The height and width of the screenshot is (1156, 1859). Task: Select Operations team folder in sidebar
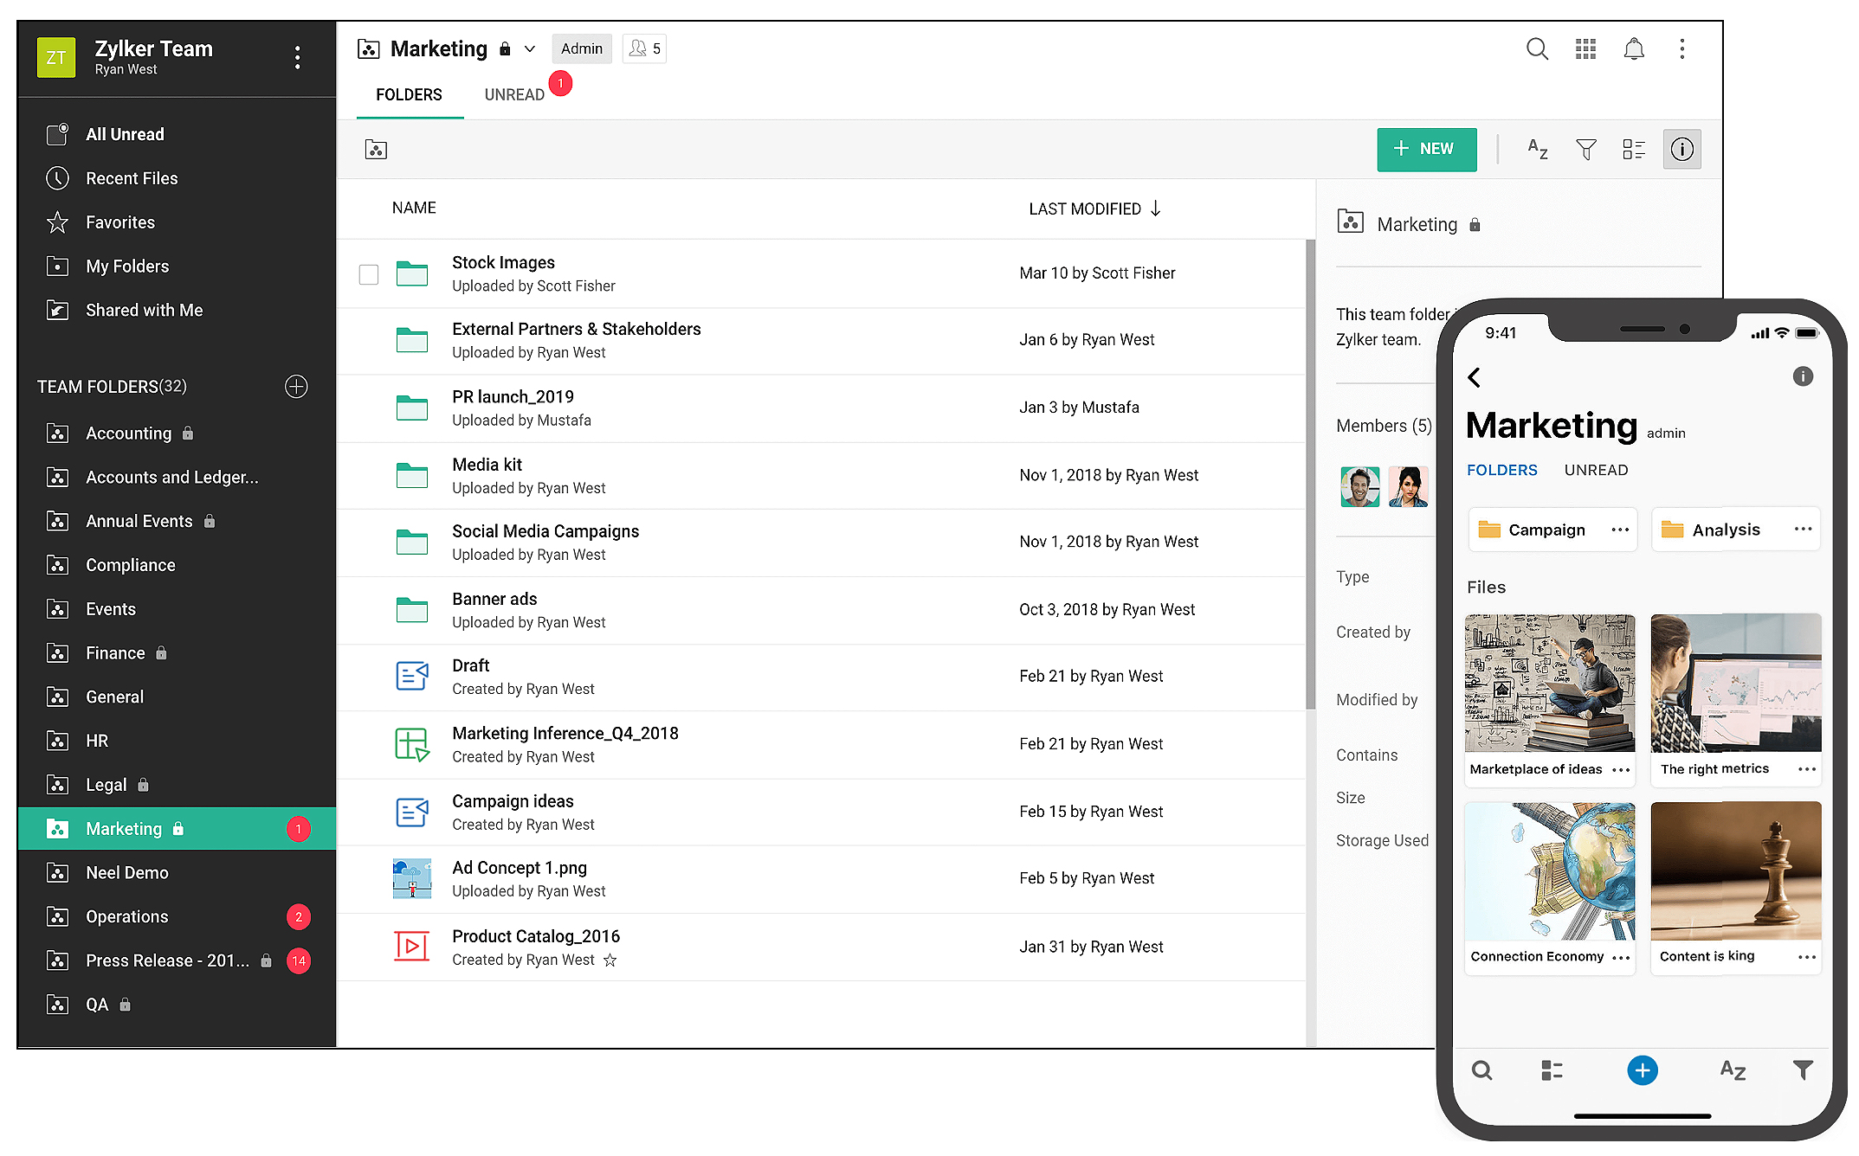click(127, 917)
